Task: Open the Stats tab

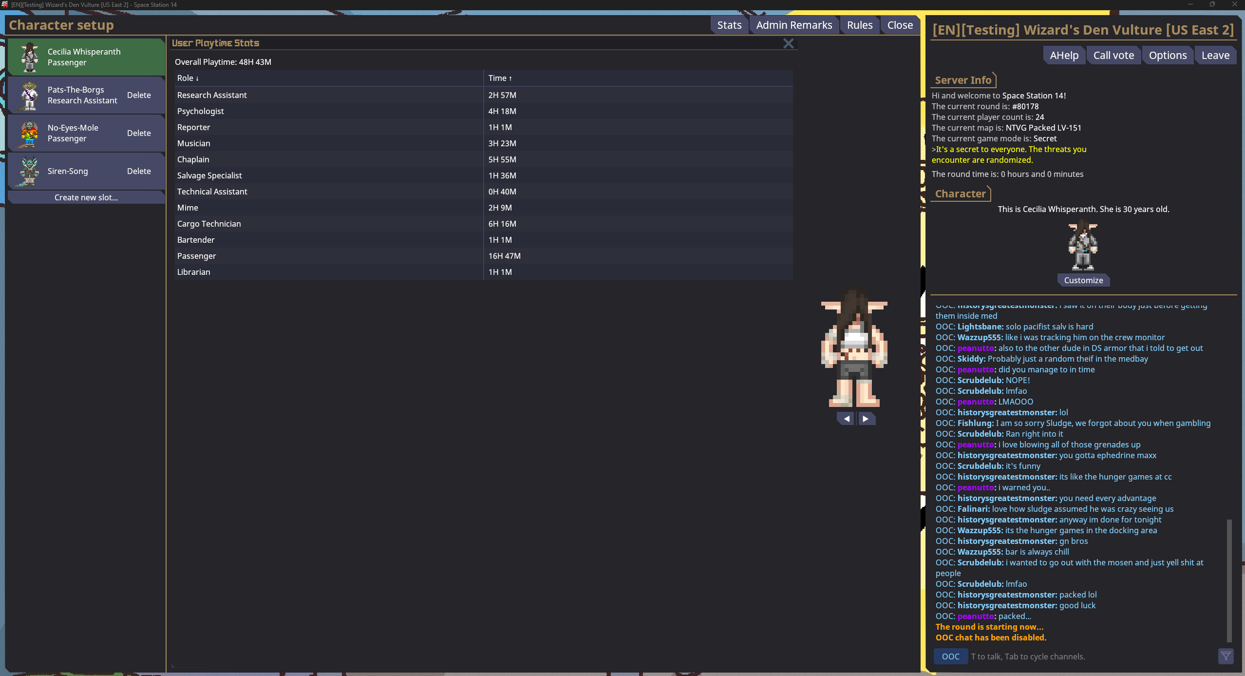Action: click(729, 25)
